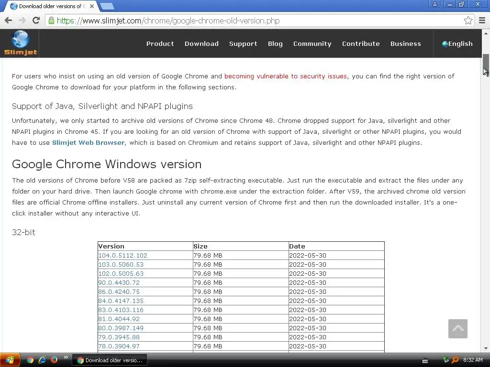Download Chrome version 80.0.3987.149
The height and width of the screenshot is (367, 490).
click(x=121, y=328)
